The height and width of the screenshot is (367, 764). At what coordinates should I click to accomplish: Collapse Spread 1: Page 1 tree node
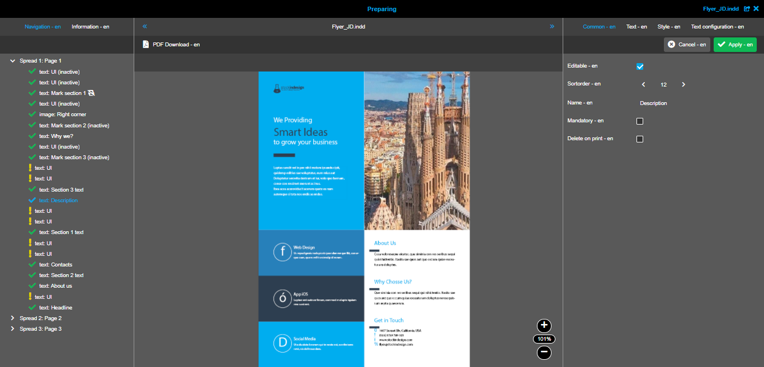coord(13,61)
